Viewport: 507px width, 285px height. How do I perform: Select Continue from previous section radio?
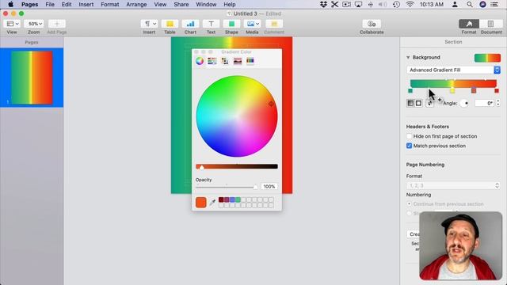409,204
